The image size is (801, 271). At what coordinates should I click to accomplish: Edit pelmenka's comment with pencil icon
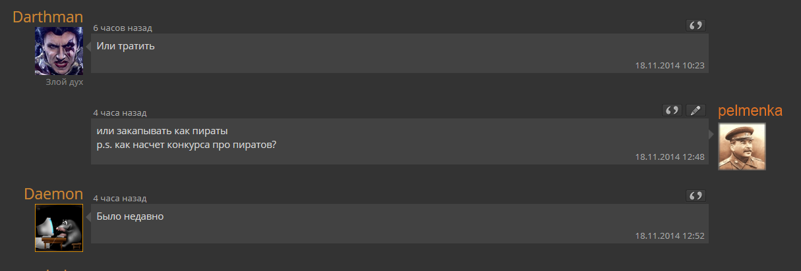click(696, 111)
